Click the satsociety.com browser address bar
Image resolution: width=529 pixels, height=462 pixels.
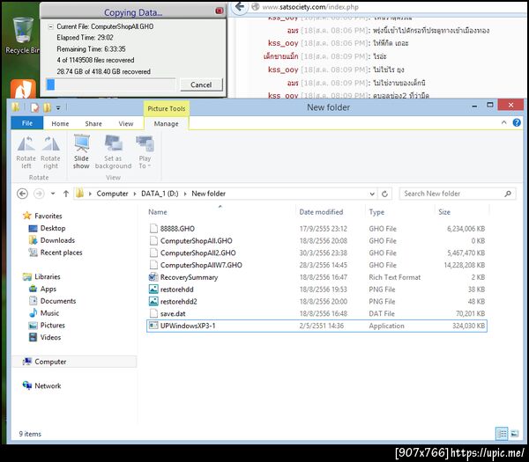[388, 7]
